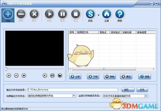Stop the preview video

(x=24, y=76)
